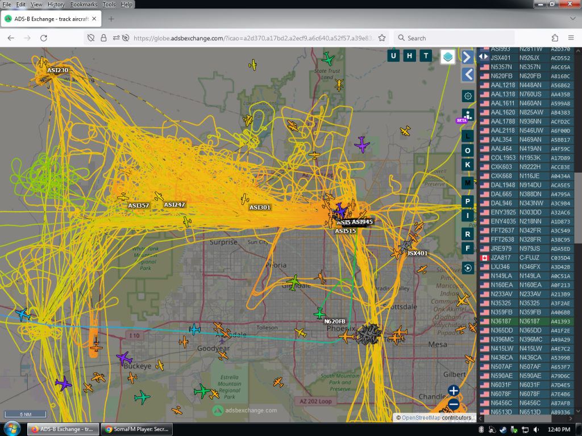The height and width of the screenshot is (436, 582).
Task: Open the Bookmarks menu
Action: click(84, 5)
